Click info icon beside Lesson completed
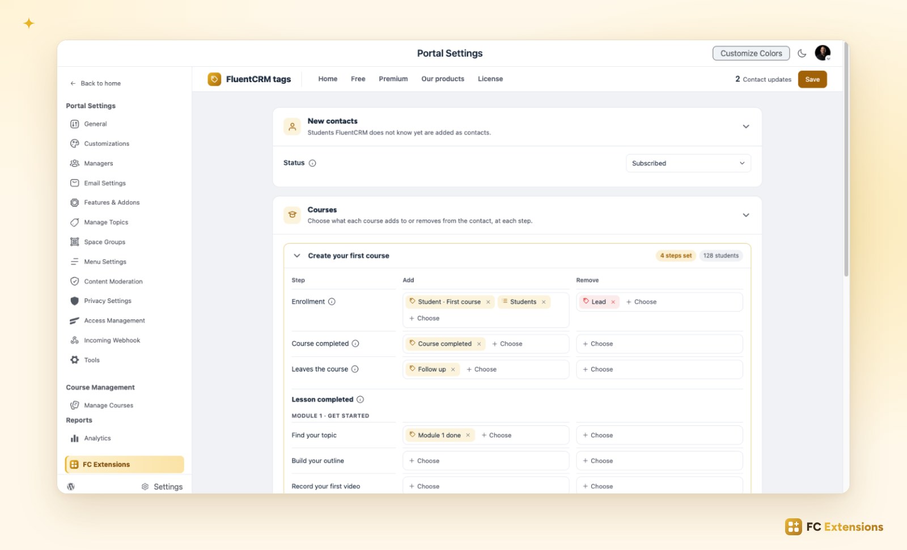This screenshot has height=550, width=907. (360, 399)
